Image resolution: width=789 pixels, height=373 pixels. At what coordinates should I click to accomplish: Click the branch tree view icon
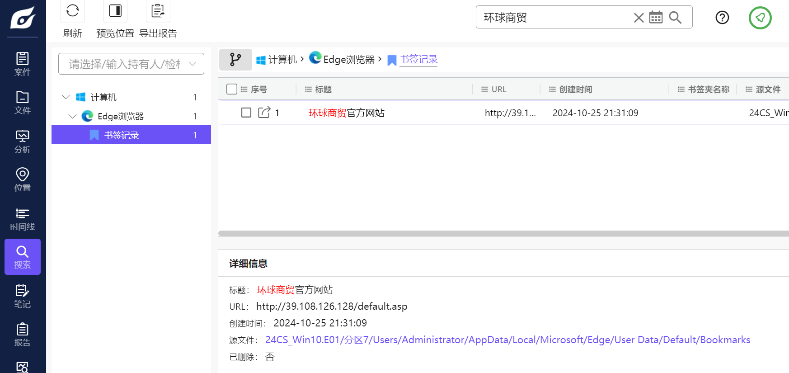[235, 60]
